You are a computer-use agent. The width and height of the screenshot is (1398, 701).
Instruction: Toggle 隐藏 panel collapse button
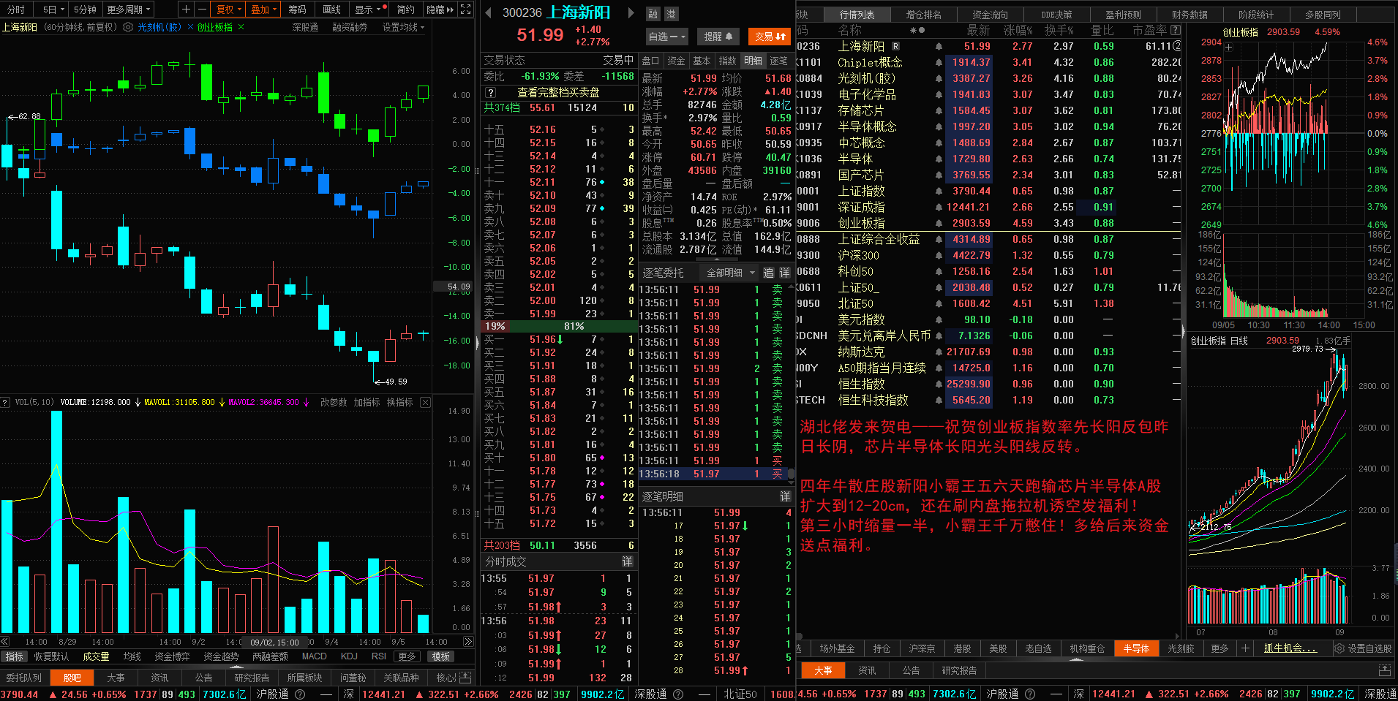[x=440, y=10]
